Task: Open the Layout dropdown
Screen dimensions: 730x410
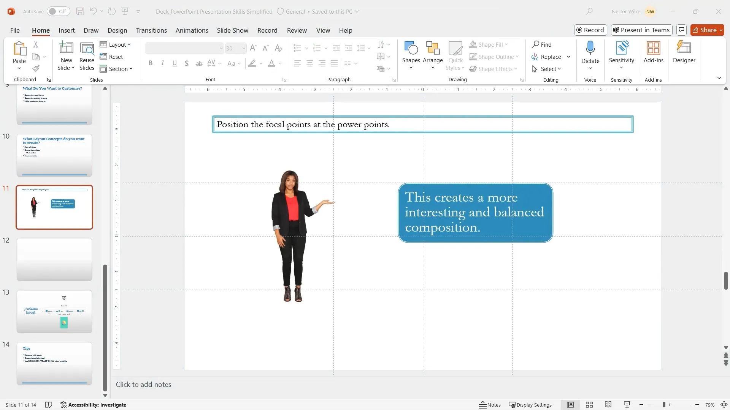Action: 116,44
